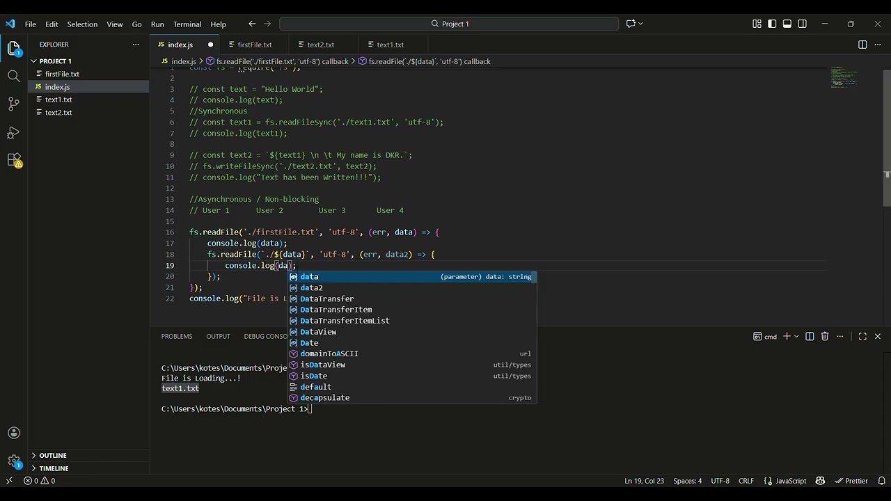Open the Search view in activity bar

pyautogui.click(x=14, y=76)
